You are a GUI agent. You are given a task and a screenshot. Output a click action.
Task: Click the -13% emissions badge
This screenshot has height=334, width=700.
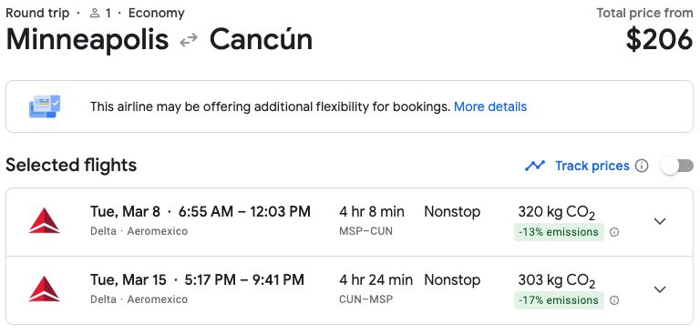pos(559,232)
